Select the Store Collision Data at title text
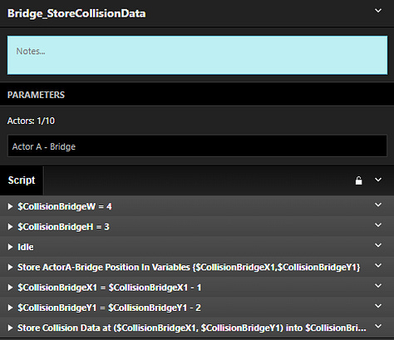This screenshot has width=394, height=340. click(192, 328)
